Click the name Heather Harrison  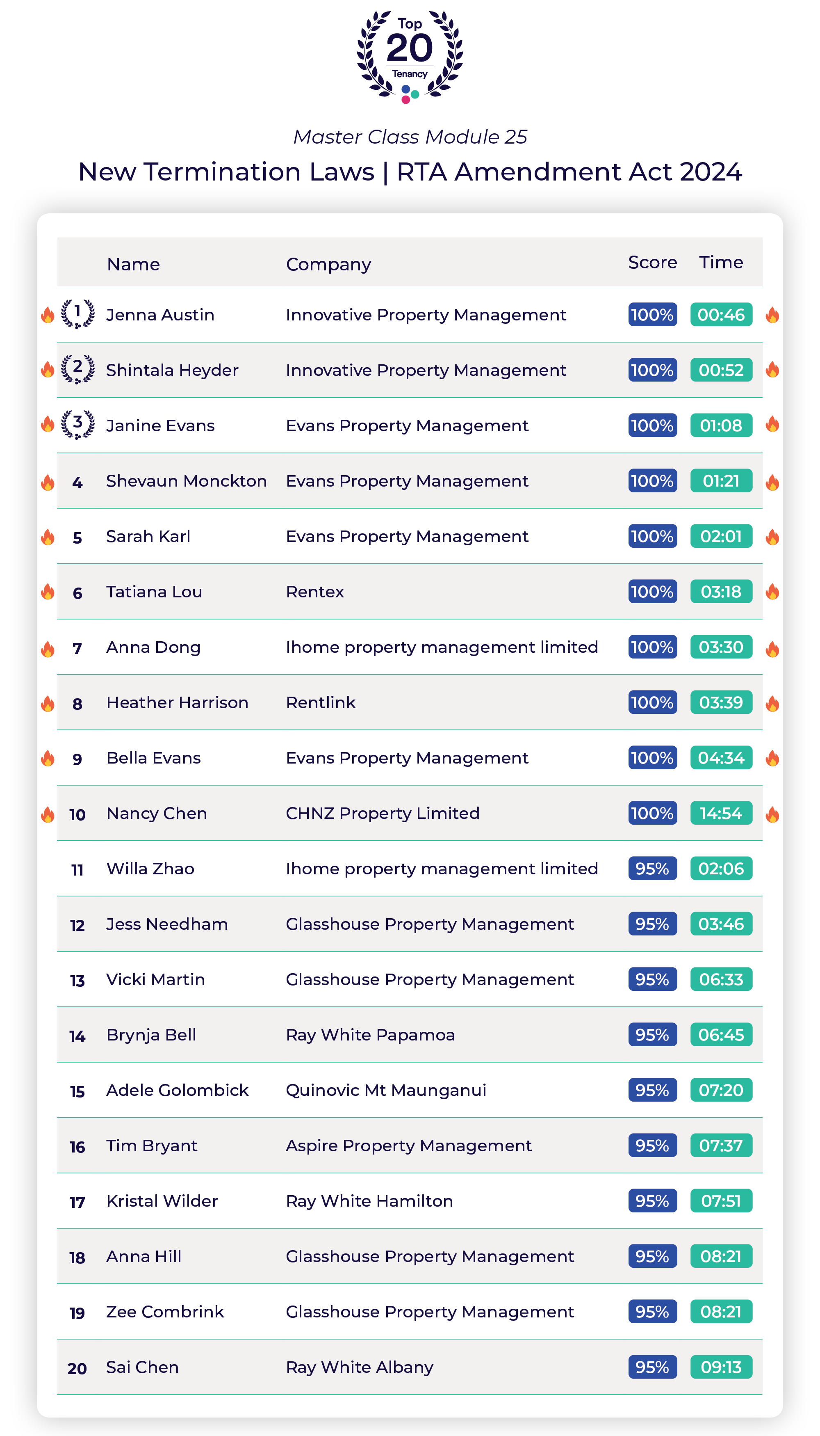(177, 702)
